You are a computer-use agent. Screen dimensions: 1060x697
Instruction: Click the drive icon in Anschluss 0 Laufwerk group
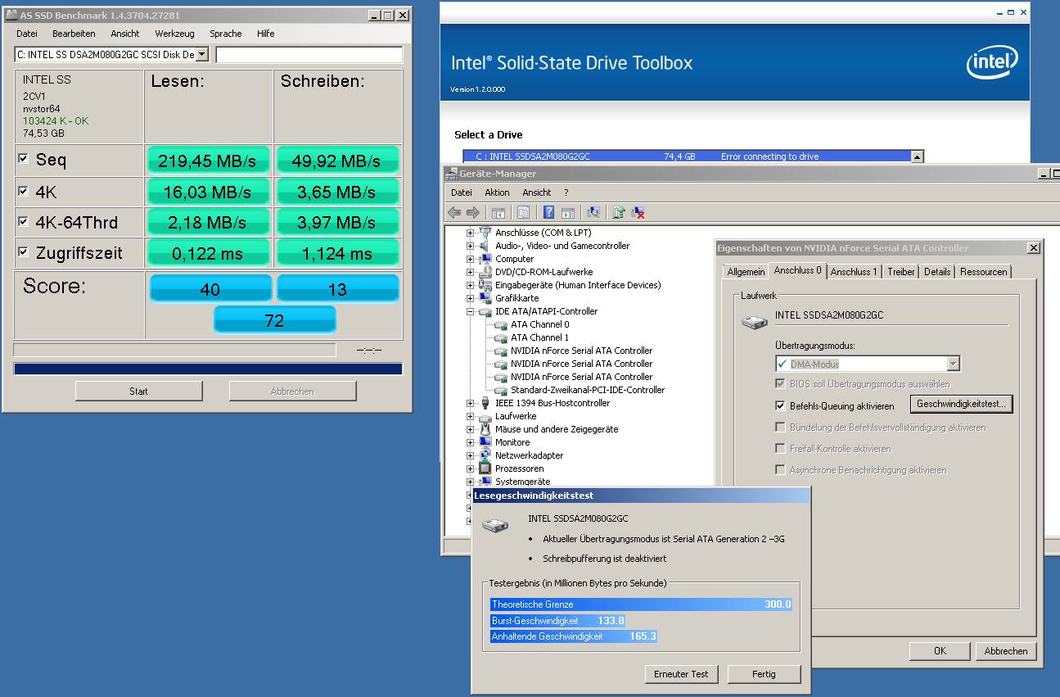(x=754, y=322)
